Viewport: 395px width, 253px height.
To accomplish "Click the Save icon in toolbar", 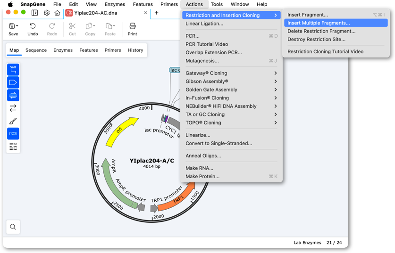I will point(12,26).
